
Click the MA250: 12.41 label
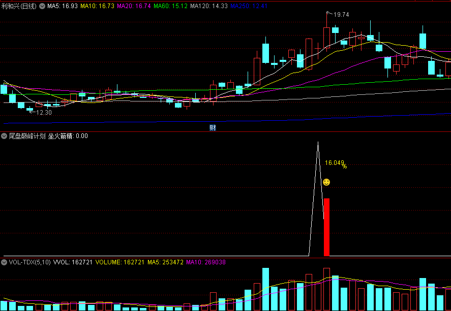[249, 6]
